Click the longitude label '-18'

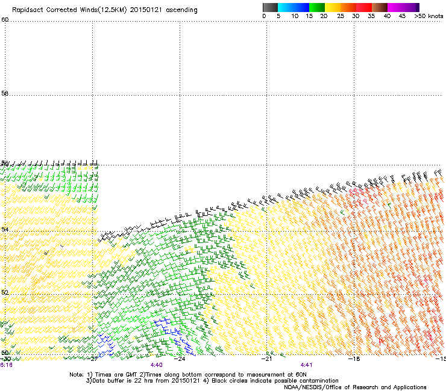[354, 359]
